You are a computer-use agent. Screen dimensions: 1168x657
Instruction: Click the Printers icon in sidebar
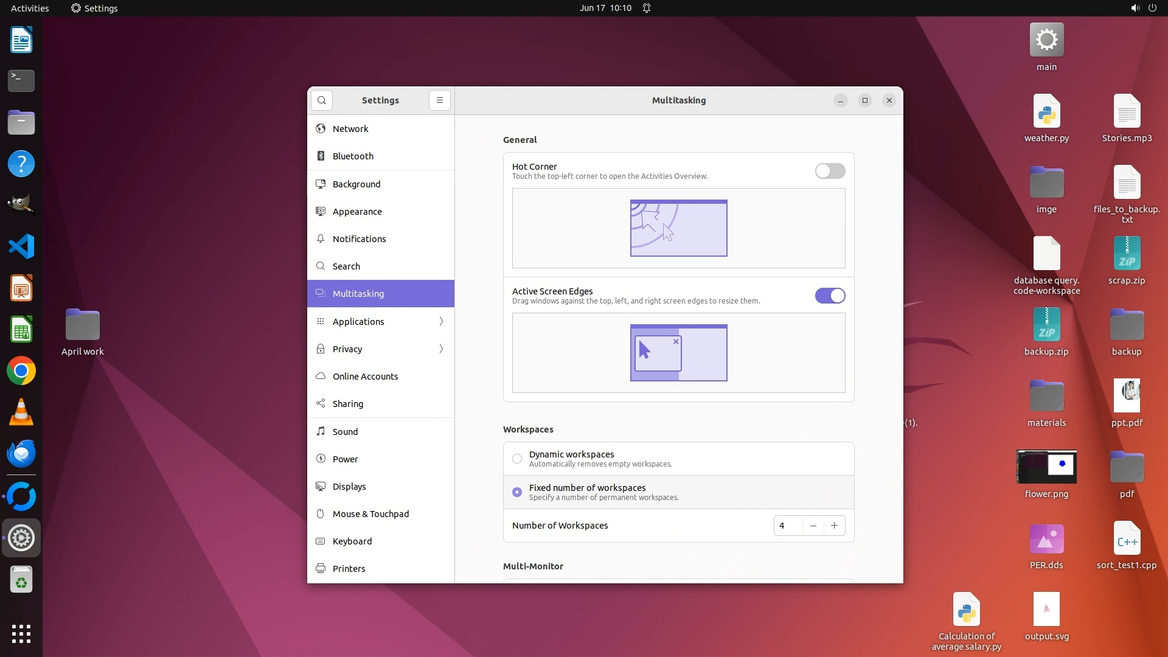(321, 569)
